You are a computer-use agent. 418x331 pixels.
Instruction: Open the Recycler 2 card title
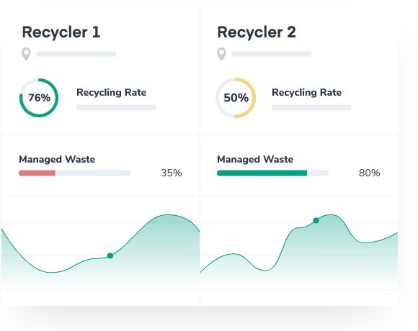[x=257, y=32]
